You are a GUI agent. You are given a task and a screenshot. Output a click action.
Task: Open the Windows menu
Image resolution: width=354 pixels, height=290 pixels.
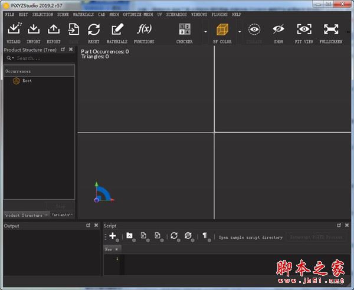199,14
